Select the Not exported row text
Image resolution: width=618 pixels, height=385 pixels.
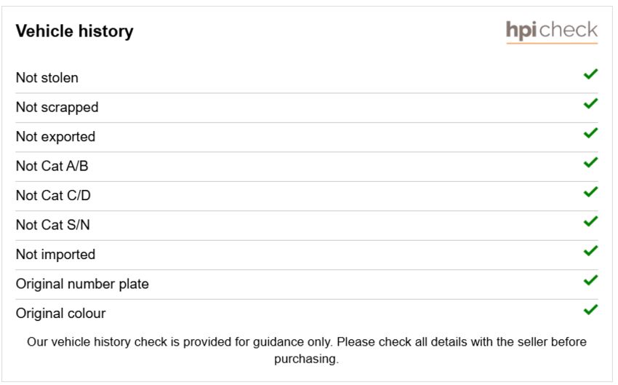point(55,137)
